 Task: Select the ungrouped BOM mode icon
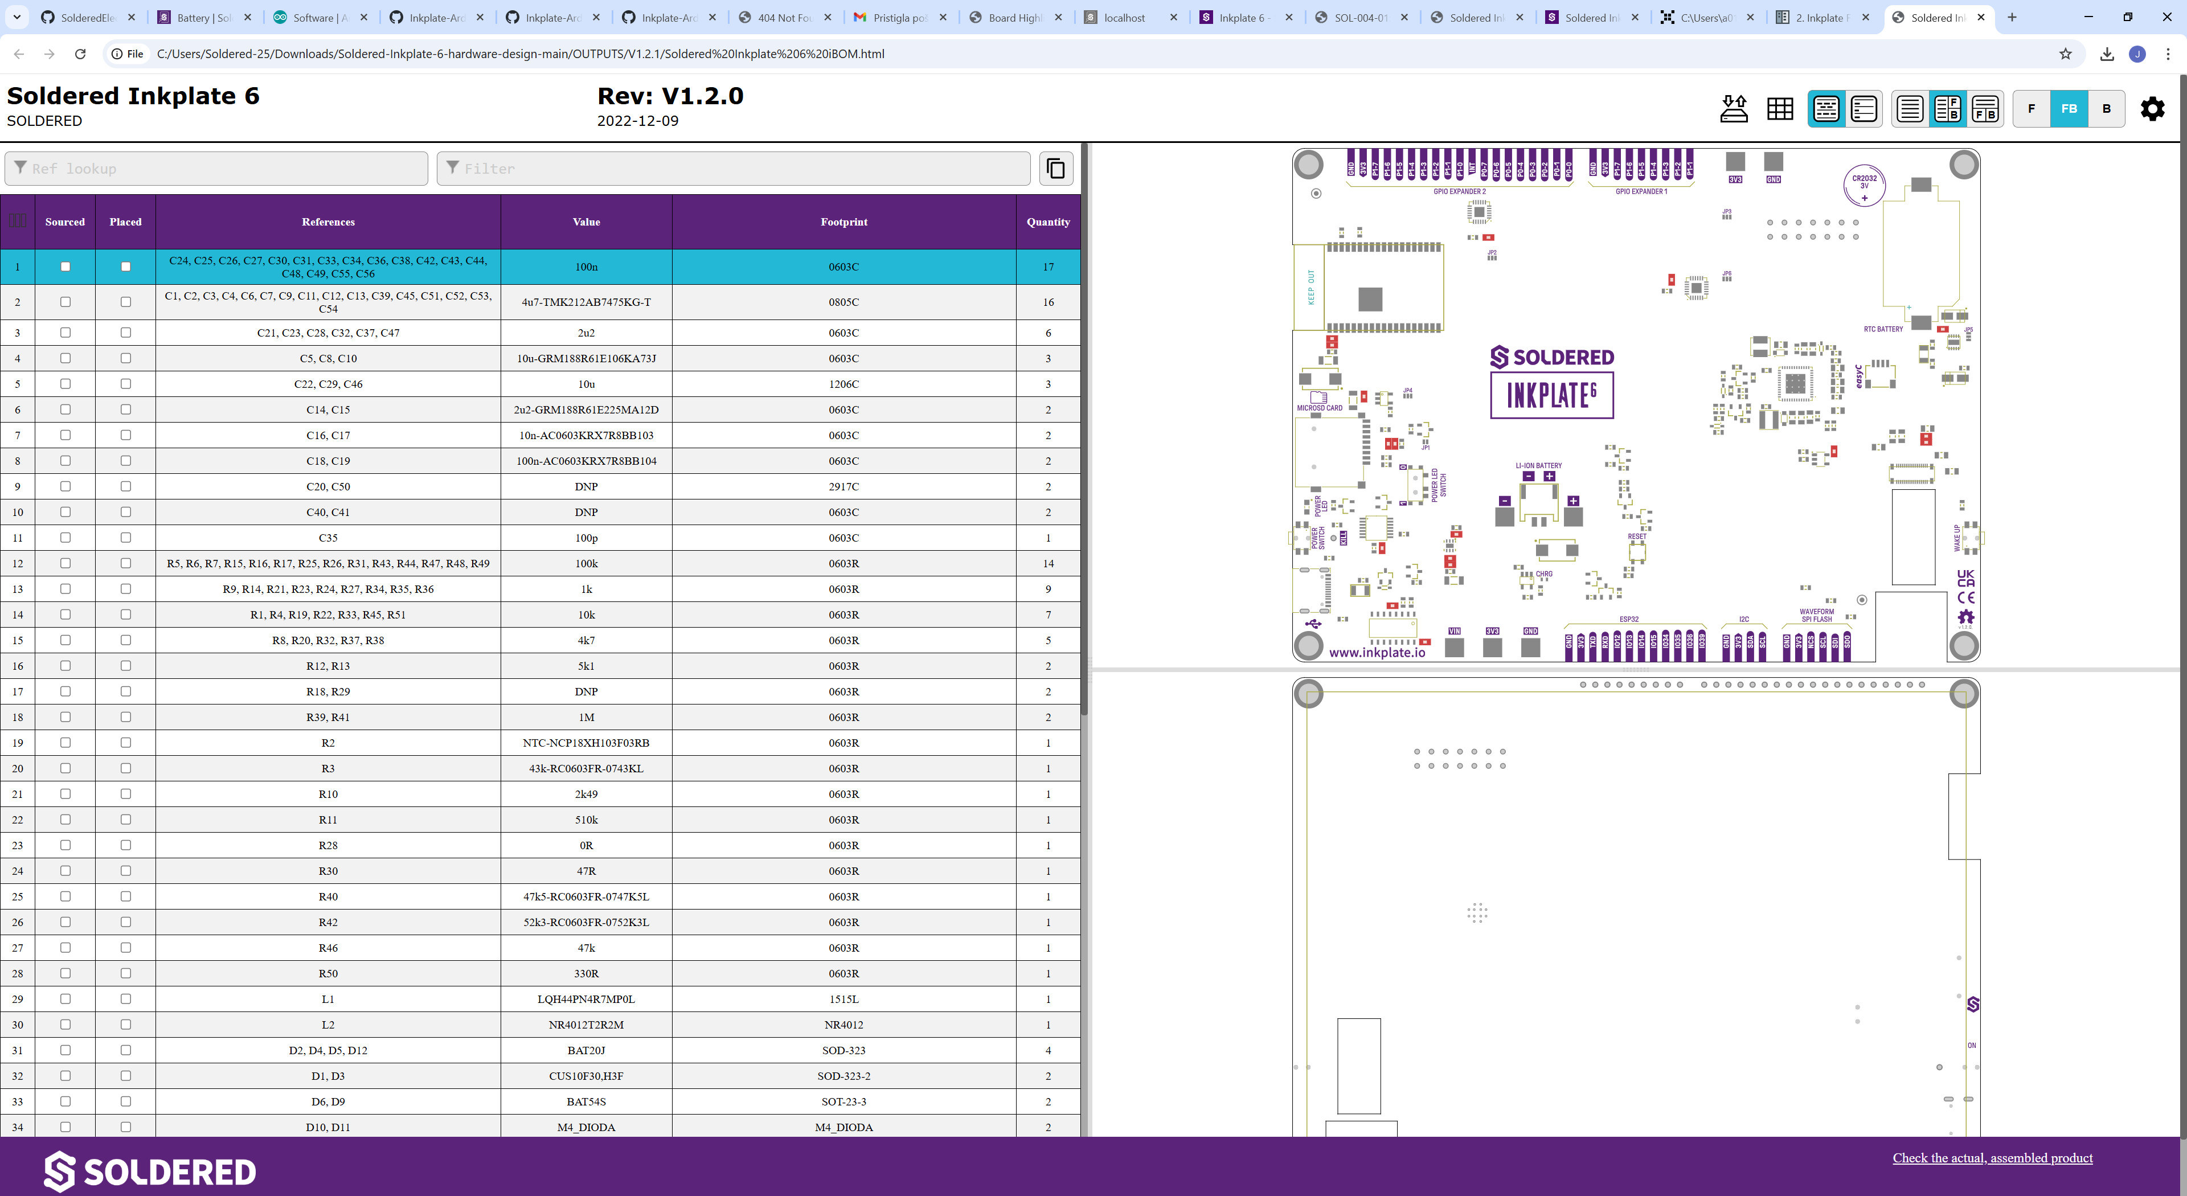click(x=1864, y=109)
